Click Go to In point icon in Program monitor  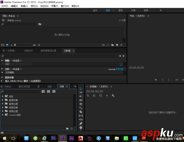pos(177,80)
